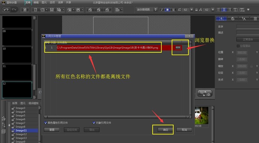Click the browse '...' button in file row
Screen dimensions: 259x143
[x=178, y=48]
